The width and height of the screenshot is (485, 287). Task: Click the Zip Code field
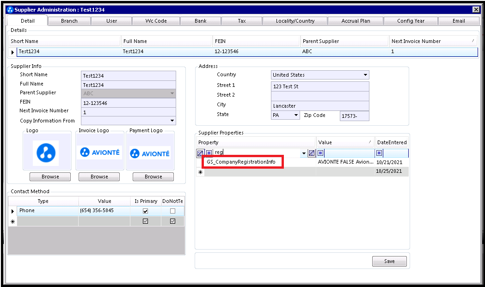[355, 116]
